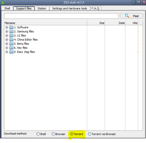
Task: Expand the 1. Software tree node
Action: 7,27
